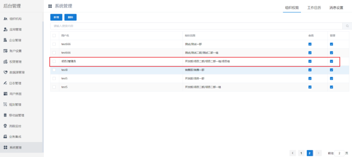
Task: Uncheck 管理 permission for 项目2管理员 row
Action: [331, 61]
